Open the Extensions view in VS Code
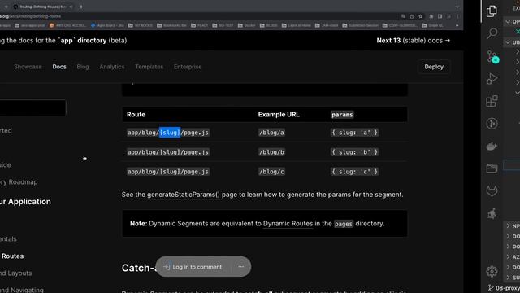This screenshot has height=293, width=520. point(492,101)
